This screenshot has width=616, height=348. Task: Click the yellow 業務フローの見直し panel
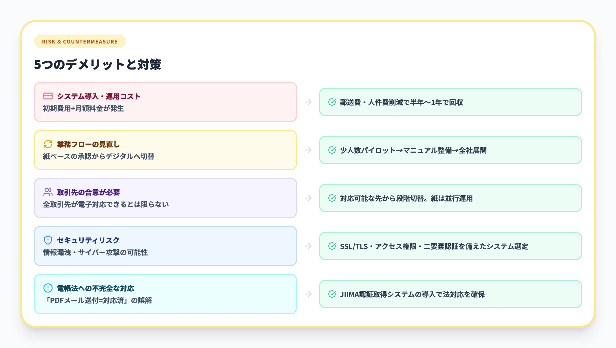point(165,150)
